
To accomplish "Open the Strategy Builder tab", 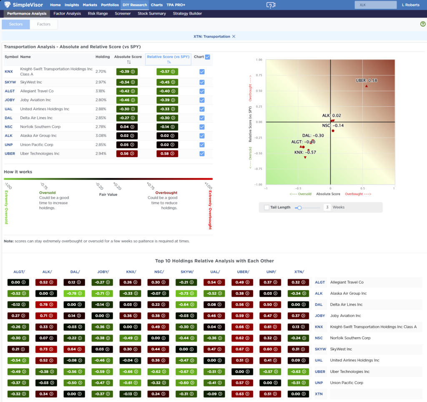I will pos(187,13).
